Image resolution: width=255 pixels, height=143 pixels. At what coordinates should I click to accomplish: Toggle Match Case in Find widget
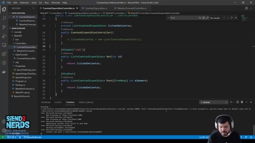tap(200, 18)
